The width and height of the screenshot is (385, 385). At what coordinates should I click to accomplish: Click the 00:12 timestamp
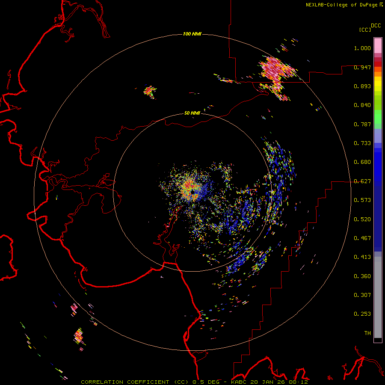pos(298,382)
